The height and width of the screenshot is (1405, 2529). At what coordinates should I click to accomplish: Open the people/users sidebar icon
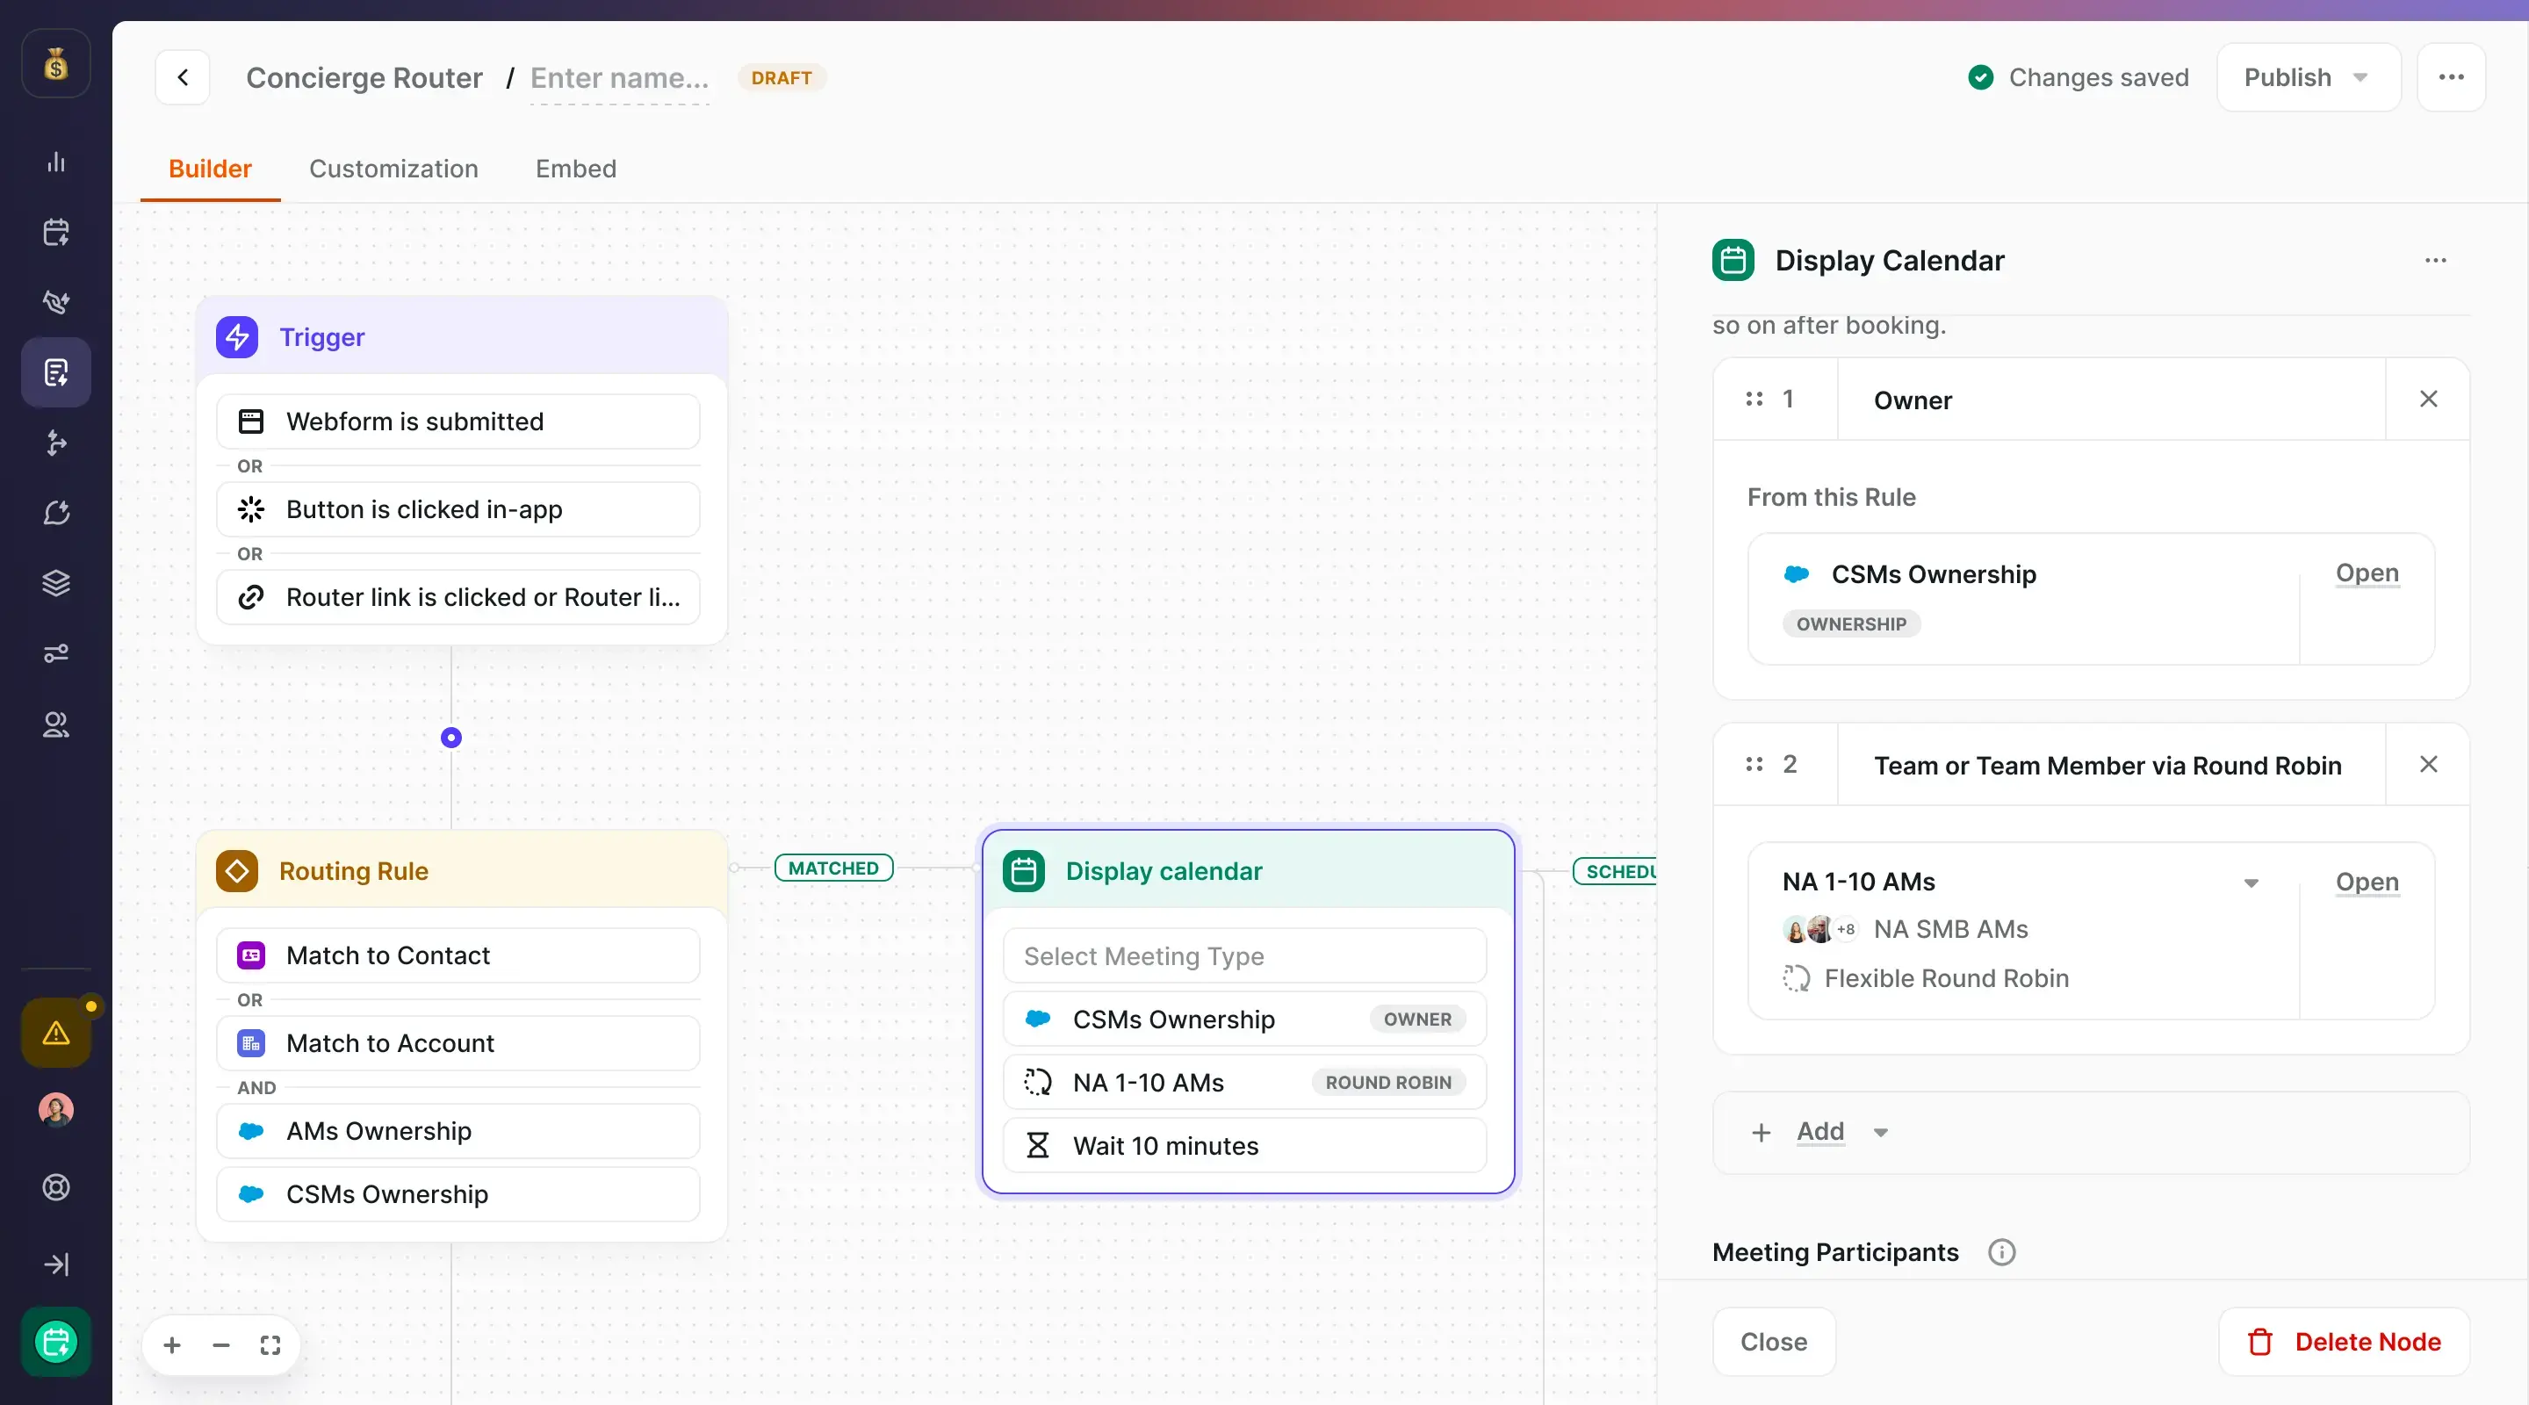click(56, 724)
